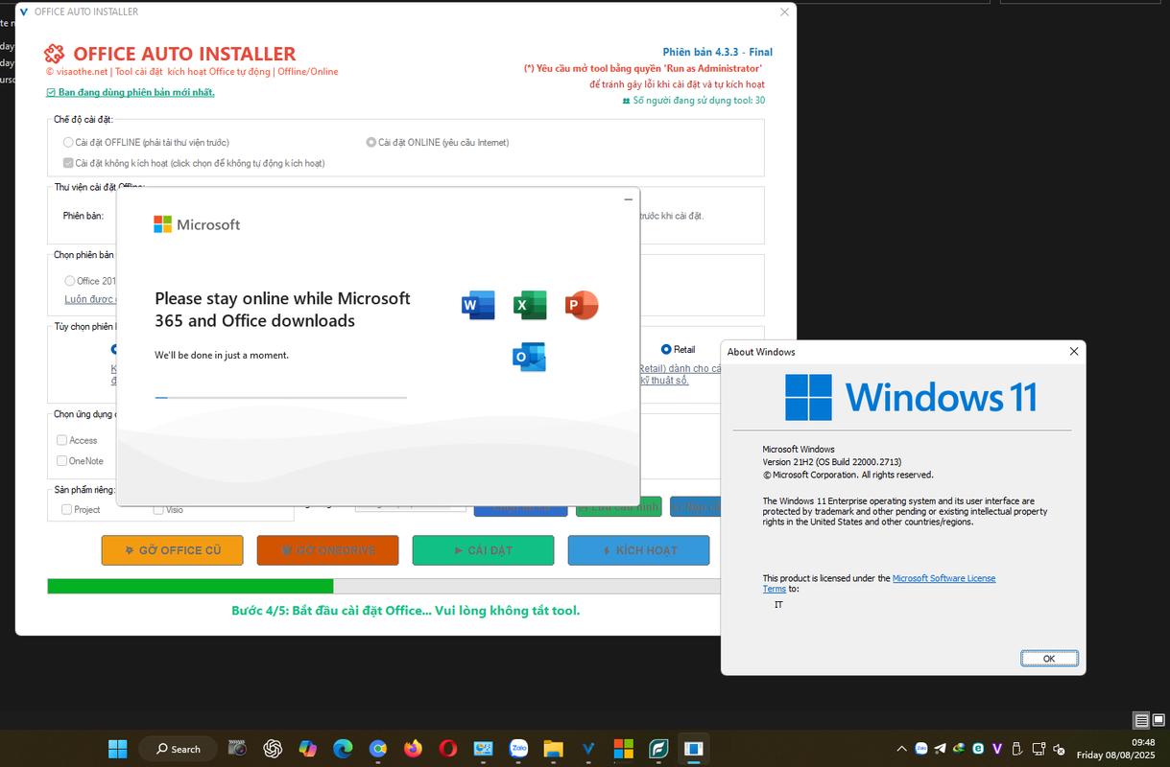Check the Access application checkbox

pyautogui.click(x=61, y=440)
